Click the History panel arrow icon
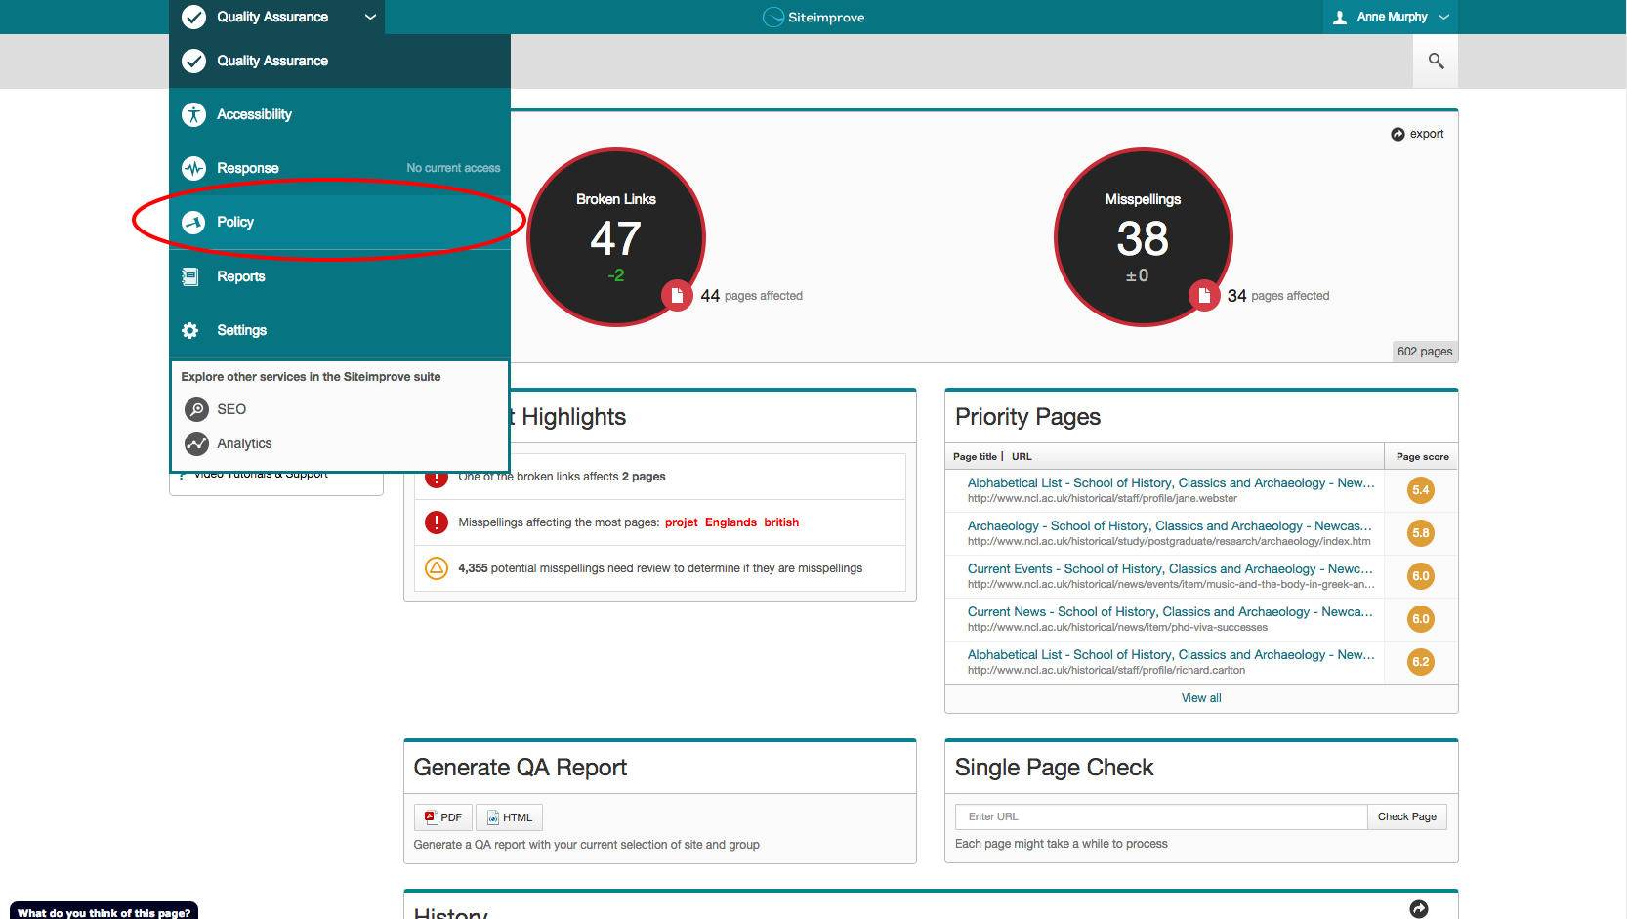 (x=1419, y=909)
